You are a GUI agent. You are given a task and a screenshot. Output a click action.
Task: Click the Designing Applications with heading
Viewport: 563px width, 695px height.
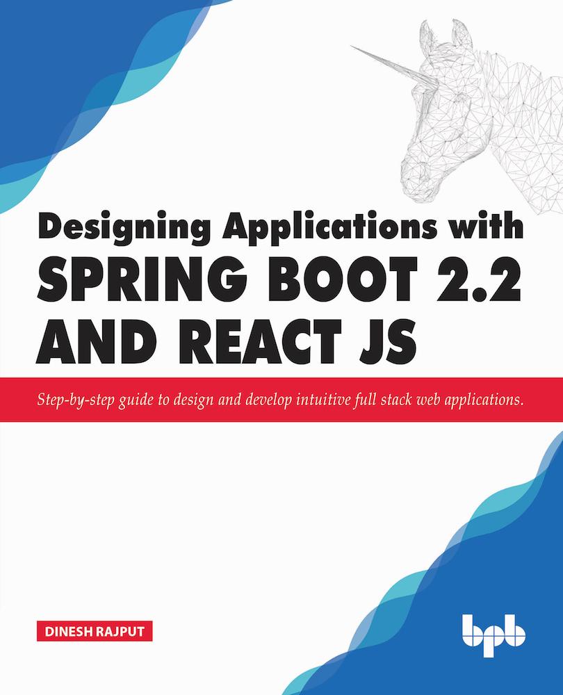281,228
